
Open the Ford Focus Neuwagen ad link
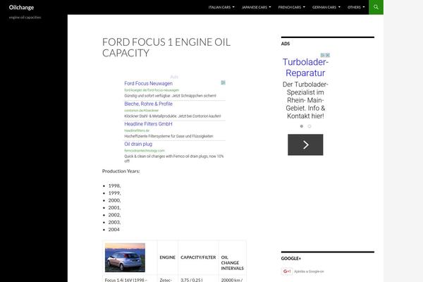click(148, 83)
